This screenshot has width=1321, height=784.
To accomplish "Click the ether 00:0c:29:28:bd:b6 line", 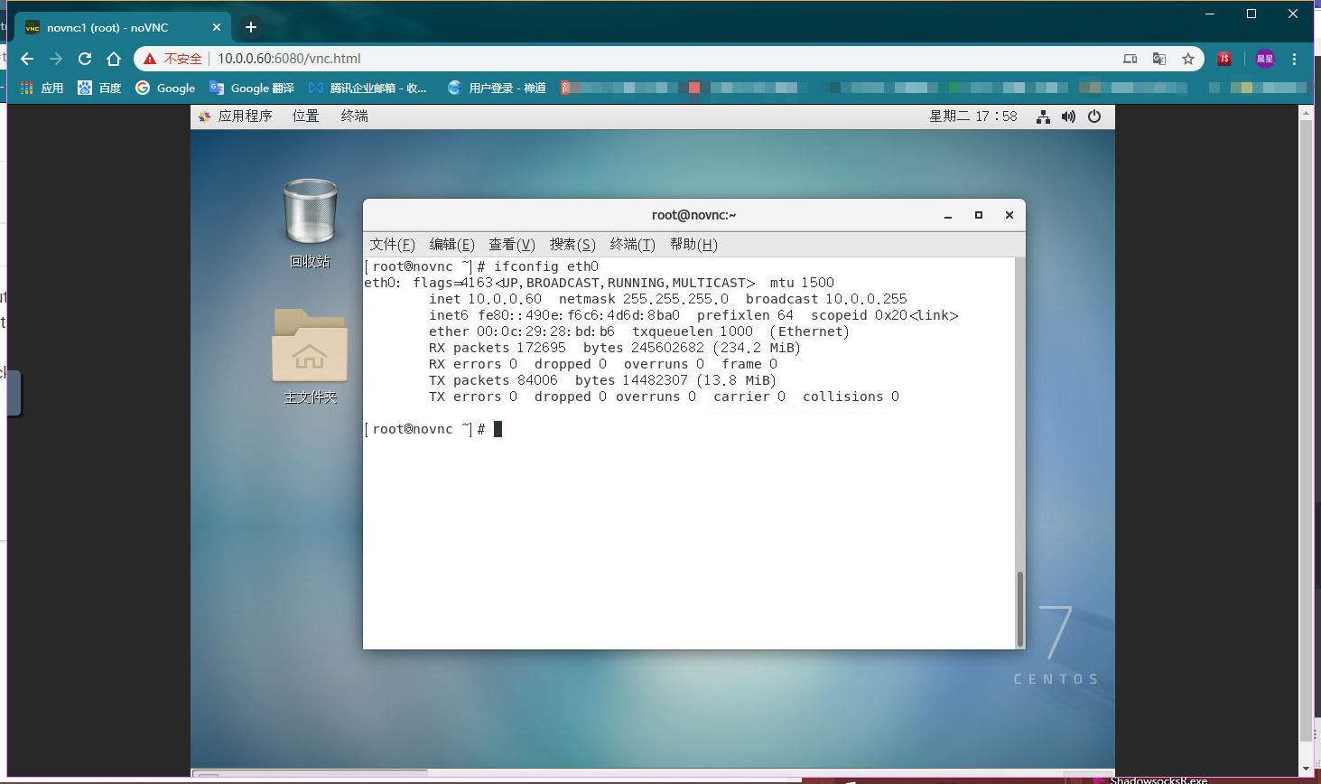I will (x=638, y=331).
